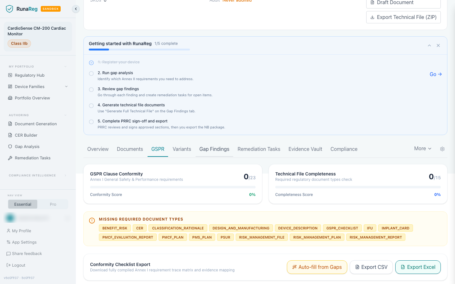Expand the Device Families chevron
Viewport: 455px width, 284px height.
(66, 86)
